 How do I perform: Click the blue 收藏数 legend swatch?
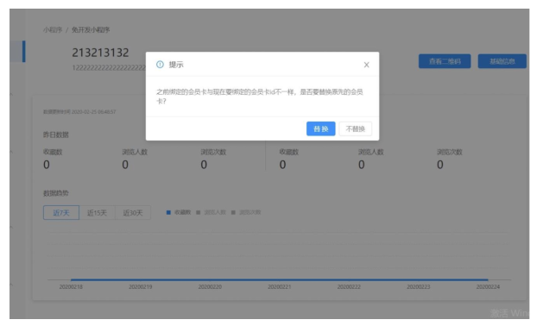tap(168, 212)
